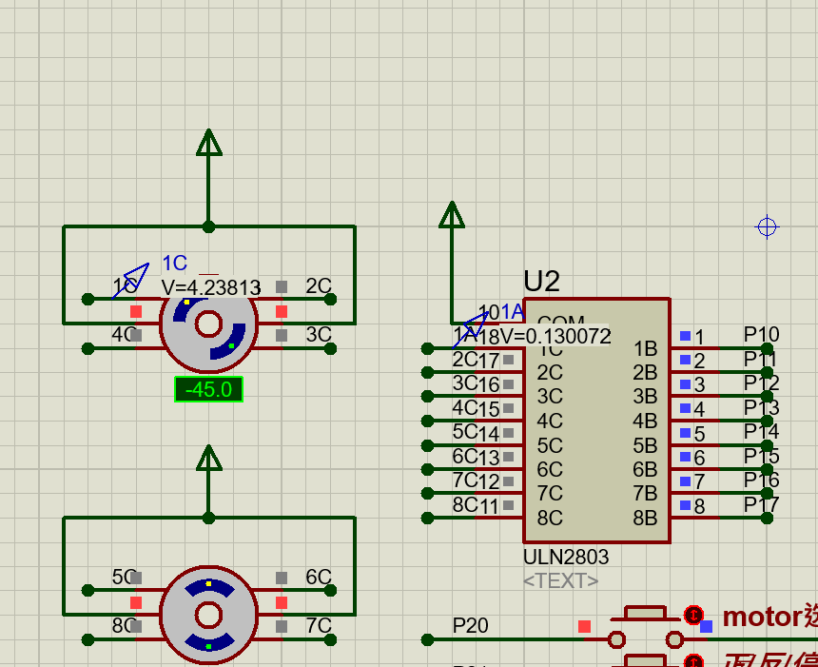The height and width of the screenshot is (667, 818).
Task: Select the U2 component reference label
Action: click(541, 282)
